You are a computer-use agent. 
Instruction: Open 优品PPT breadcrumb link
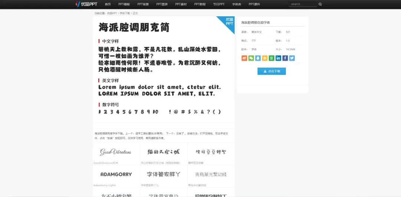112,13
